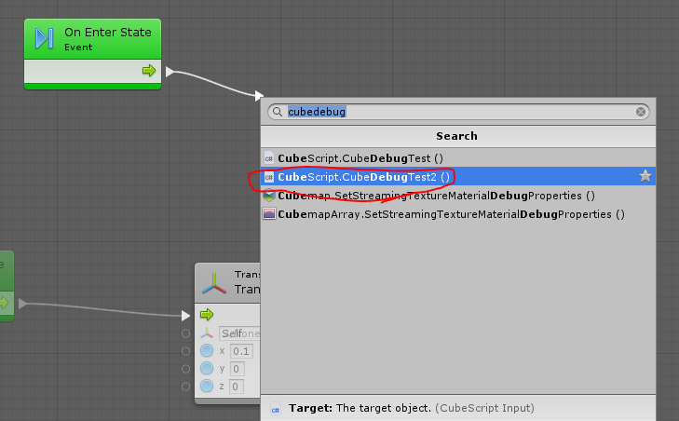The height and width of the screenshot is (421, 679).
Task: Click the Cubemap icon in search results
Action: tap(269, 196)
